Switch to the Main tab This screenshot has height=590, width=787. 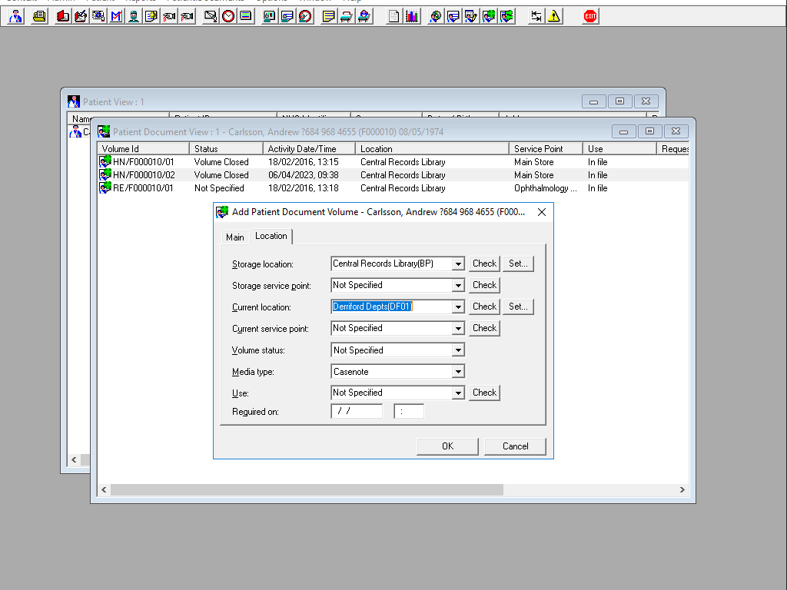pos(235,237)
